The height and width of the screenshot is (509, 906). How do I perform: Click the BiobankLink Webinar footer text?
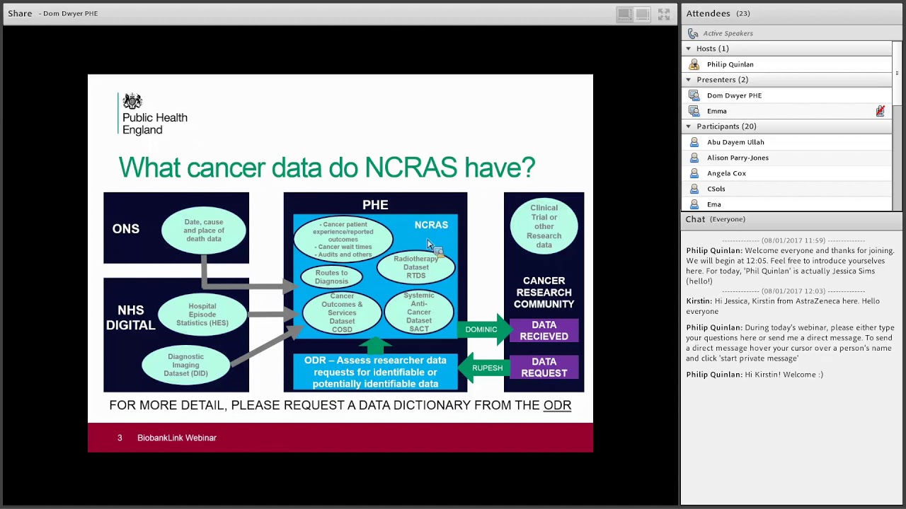pyautogui.click(x=177, y=438)
